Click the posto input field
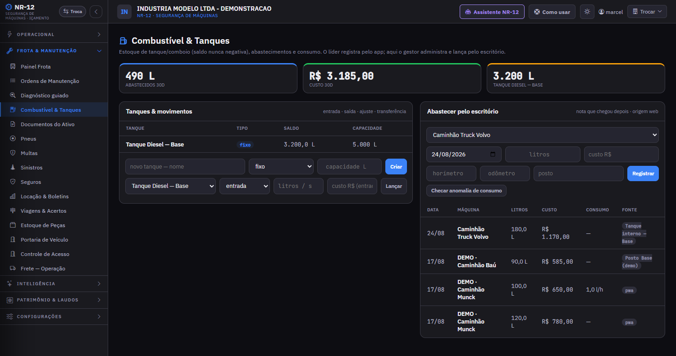This screenshot has width=676, height=356. click(579, 173)
